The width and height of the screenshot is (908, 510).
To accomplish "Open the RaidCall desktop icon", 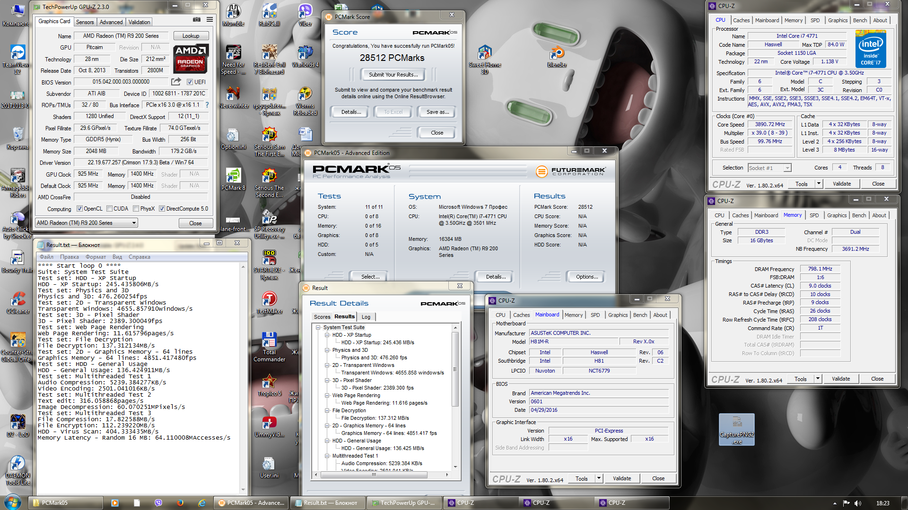I will (269, 14).
